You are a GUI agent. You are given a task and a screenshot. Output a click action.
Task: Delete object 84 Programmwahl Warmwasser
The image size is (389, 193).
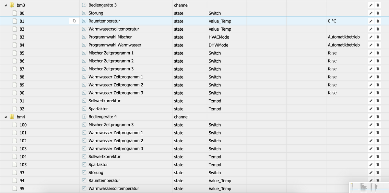click(x=378, y=45)
